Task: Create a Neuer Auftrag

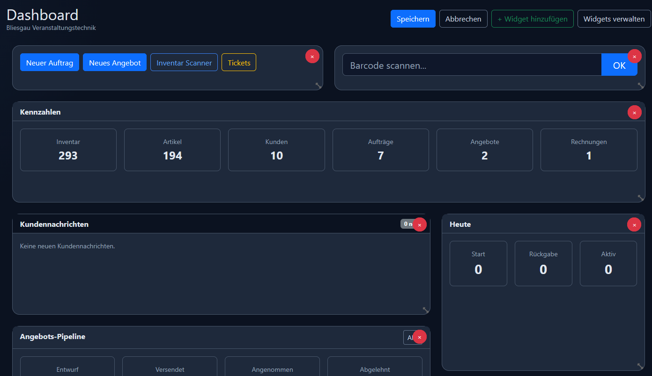Action: 50,63
